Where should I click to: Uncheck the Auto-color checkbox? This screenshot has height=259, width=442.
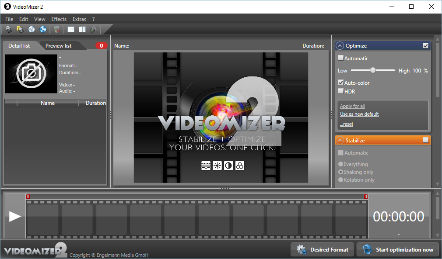point(340,83)
